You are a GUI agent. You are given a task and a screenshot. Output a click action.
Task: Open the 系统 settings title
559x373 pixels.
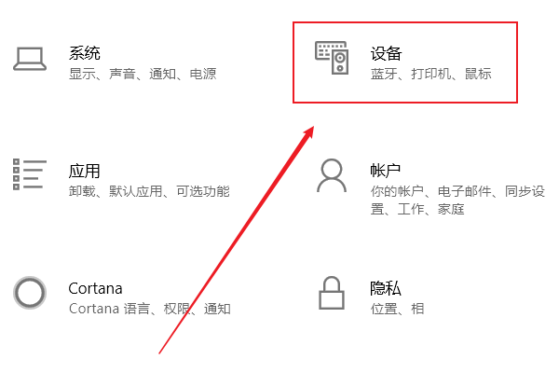(85, 53)
